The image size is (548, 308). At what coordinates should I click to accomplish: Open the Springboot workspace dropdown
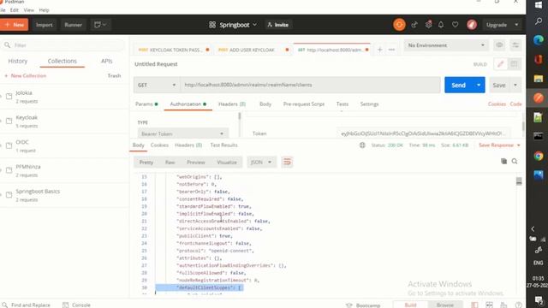coord(233,25)
